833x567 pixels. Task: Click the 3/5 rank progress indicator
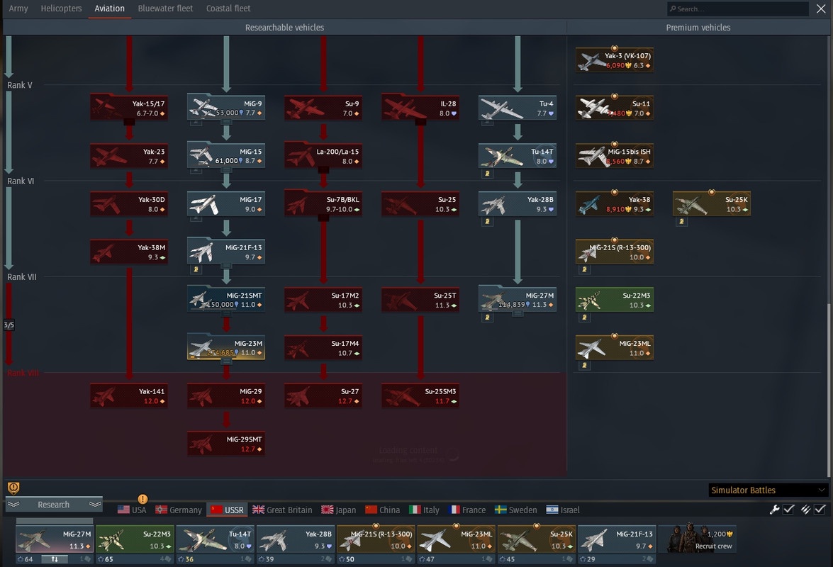9,325
